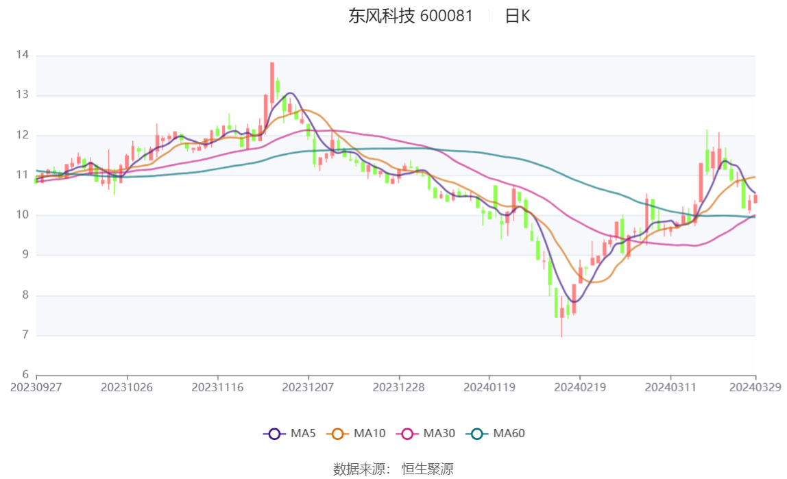
Task: Click y-axis value 13
Action: [22, 95]
